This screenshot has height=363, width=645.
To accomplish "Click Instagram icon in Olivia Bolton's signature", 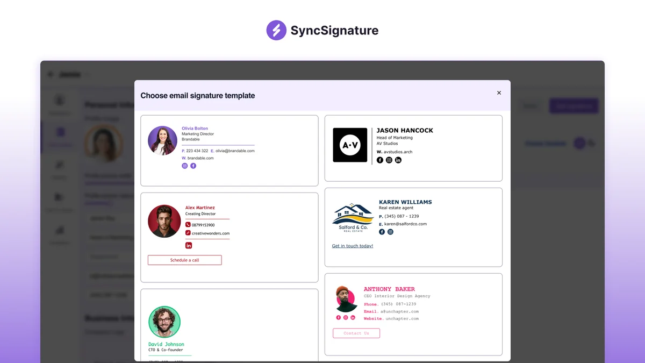I will click(x=184, y=166).
